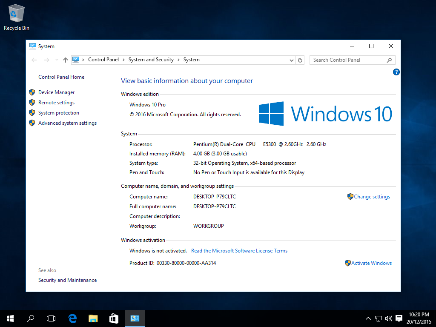Open System protection
This screenshot has height=327, width=436.
(x=59, y=112)
